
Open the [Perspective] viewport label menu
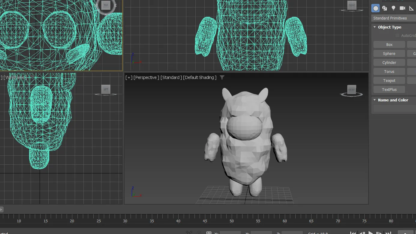[146, 77]
